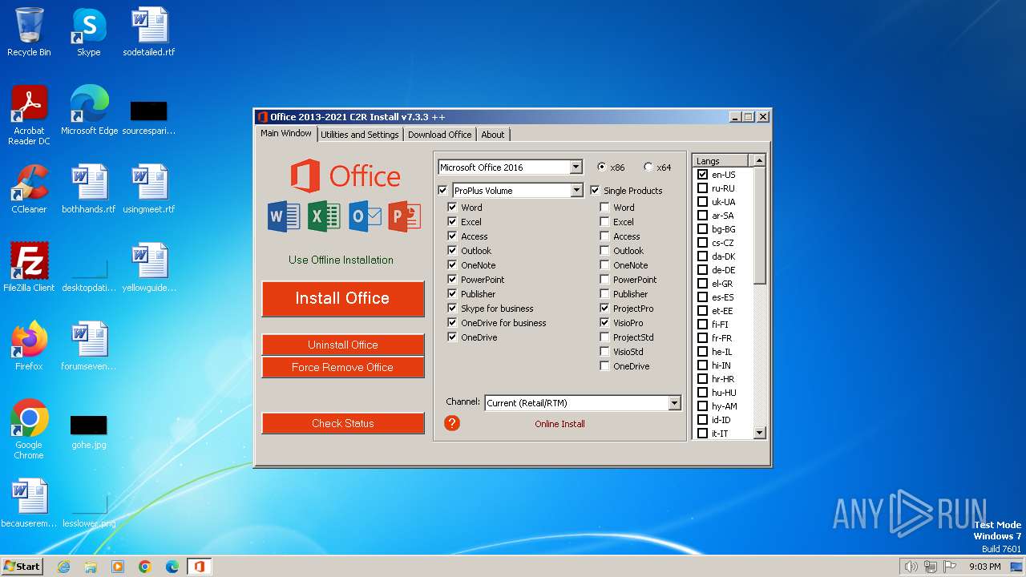
Task: Click the Online Install label
Action: coord(559,424)
